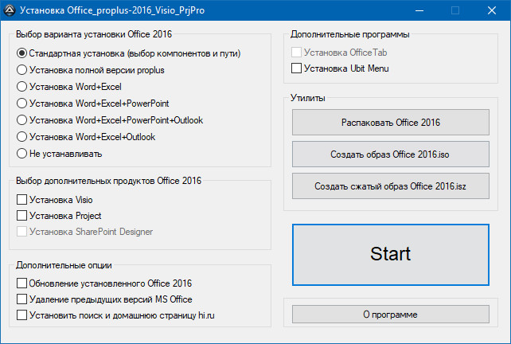Select the Установка Word+Excel option

(21, 87)
